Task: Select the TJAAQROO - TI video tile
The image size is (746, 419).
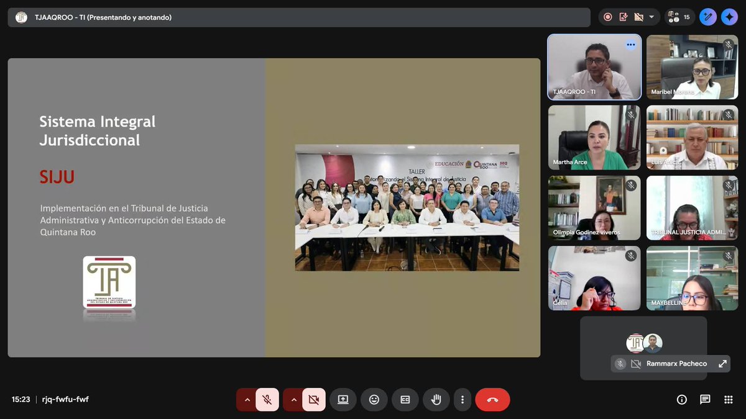Action: point(594,67)
